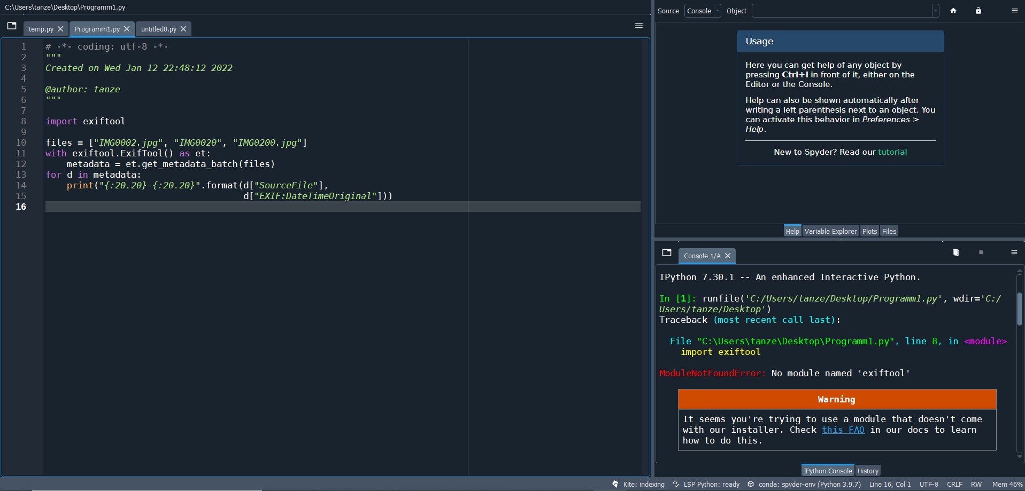Expand the Object field dropdown arrow
This screenshot has width=1025, height=491.
click(935, 11)
